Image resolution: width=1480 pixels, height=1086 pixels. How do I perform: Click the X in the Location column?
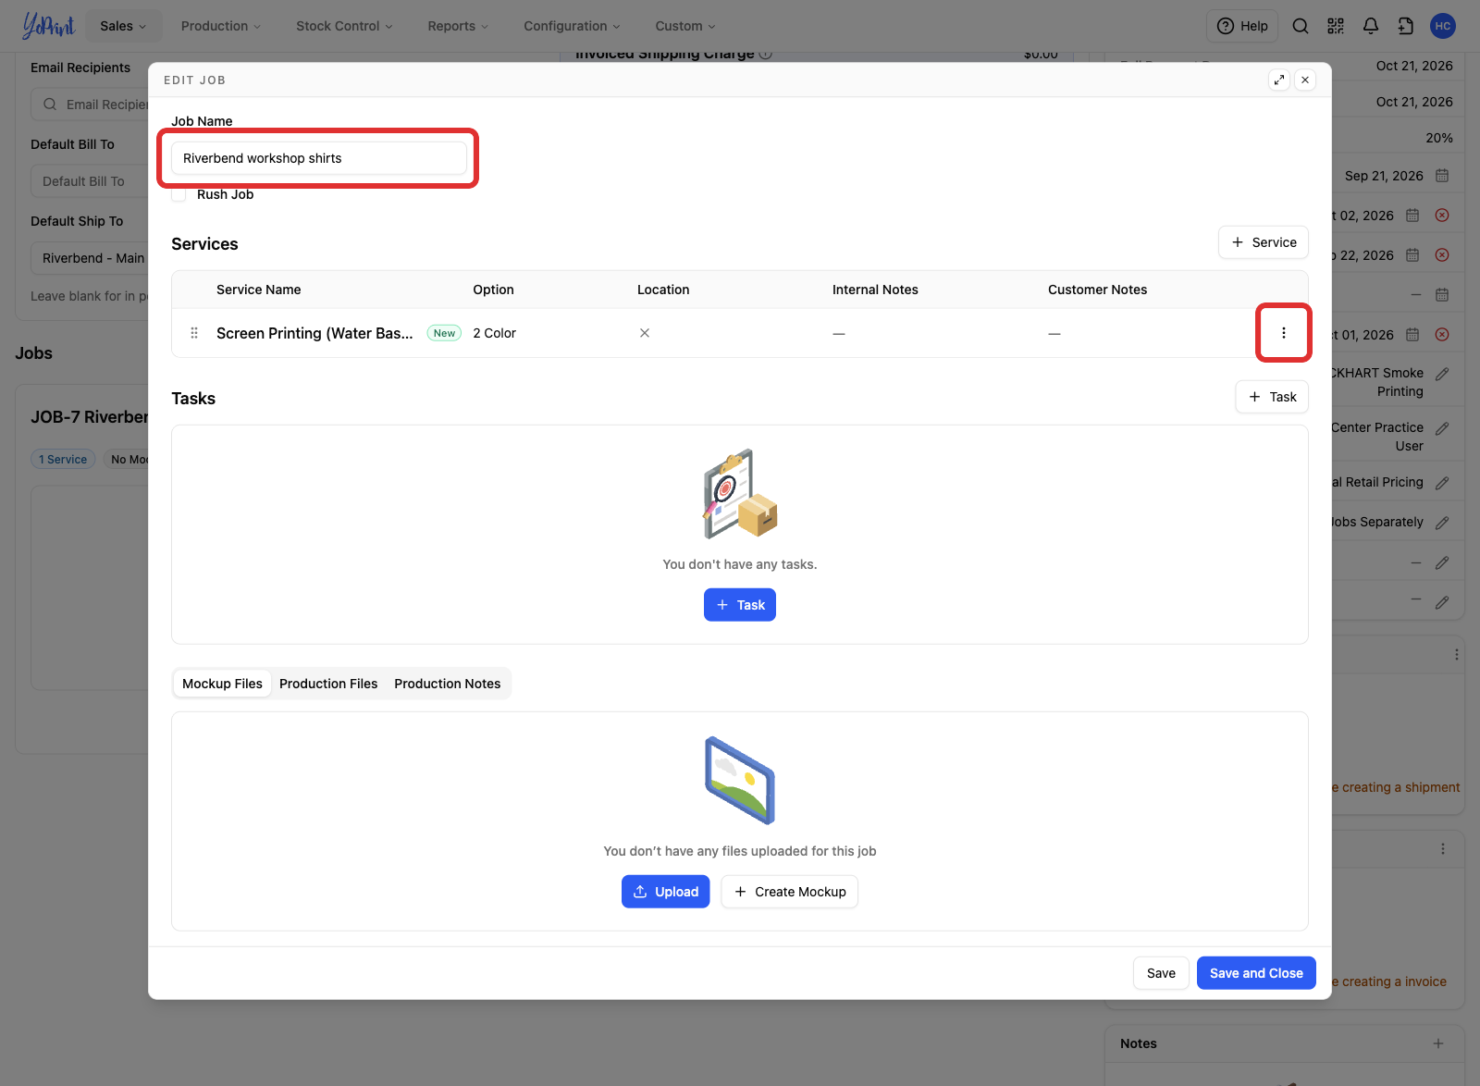(x=645, y=333)
